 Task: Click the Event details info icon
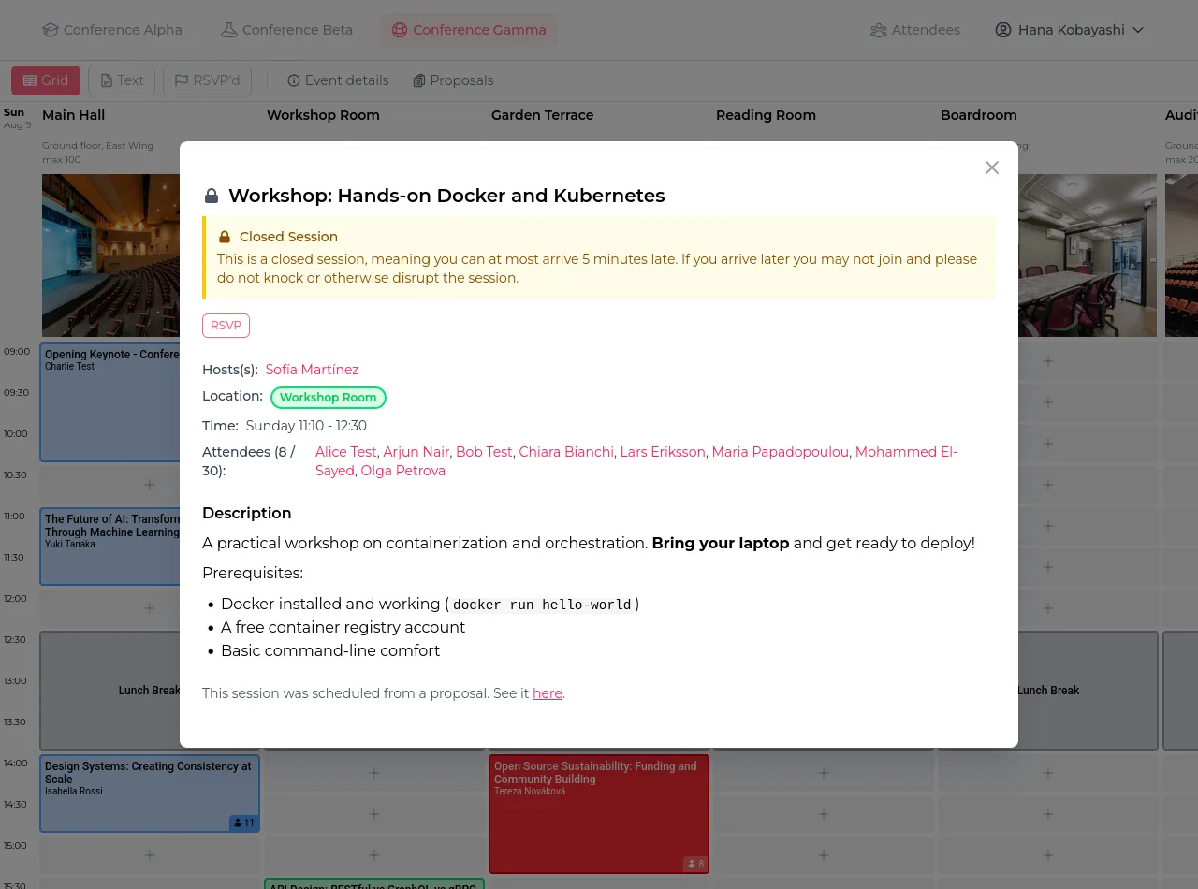point(294,80)
